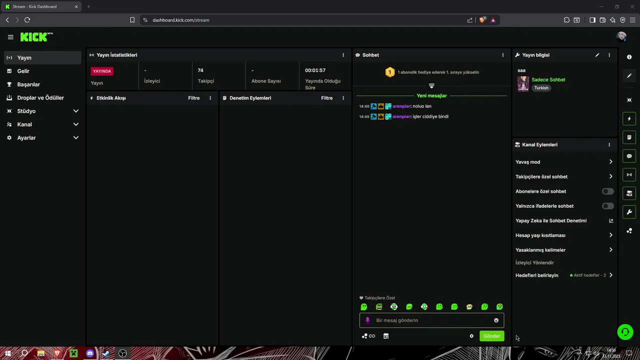Open the green support headset button

[625, 332]
